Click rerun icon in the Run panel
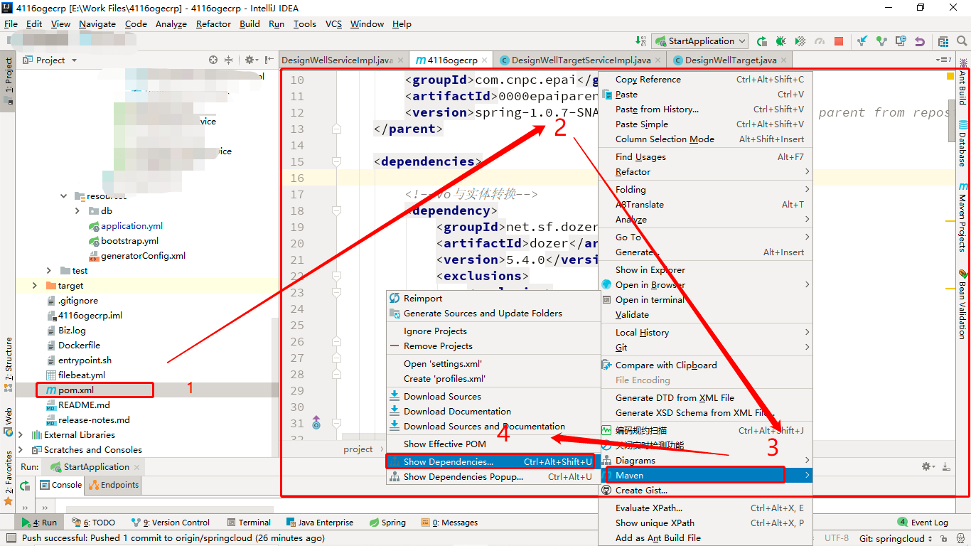Image resolution: width=971 pixels, height=546 pixels. 25,486
